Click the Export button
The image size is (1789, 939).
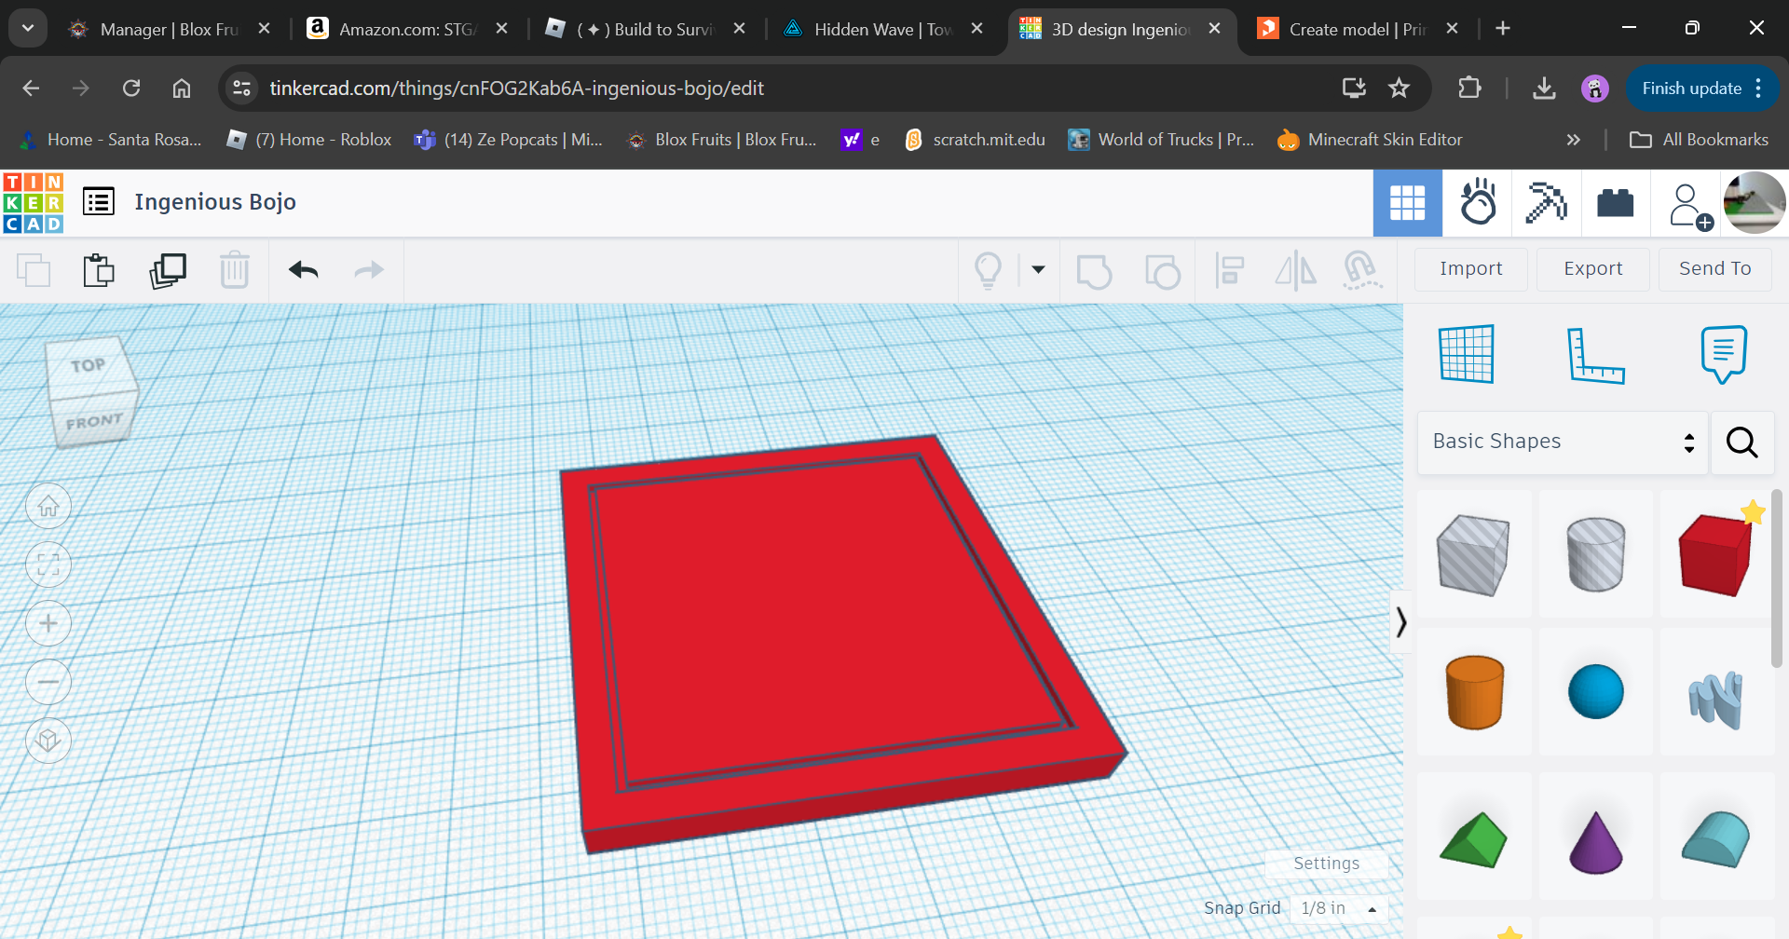click(x=1593, y=269)
